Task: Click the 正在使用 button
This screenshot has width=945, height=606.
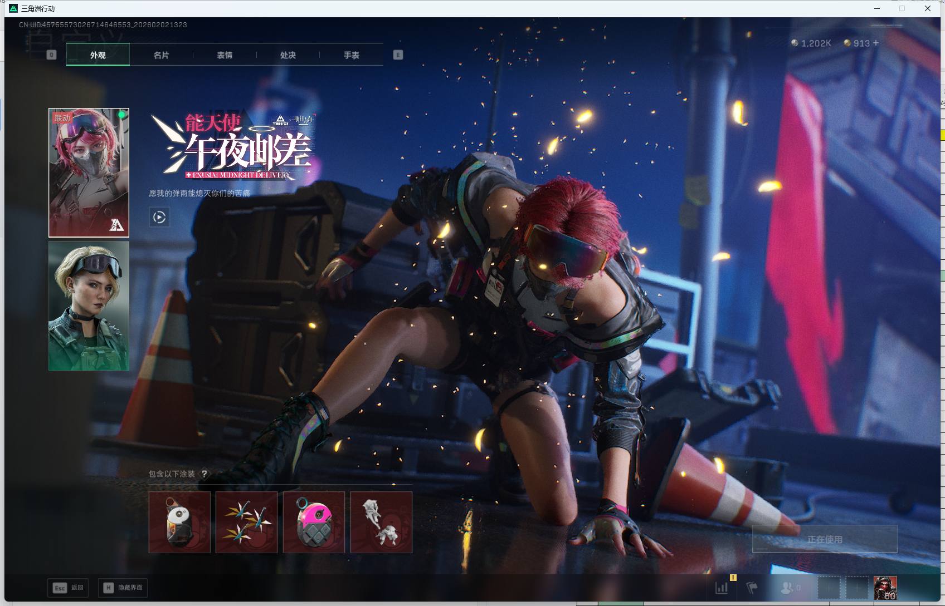Action: coord(825,539)
